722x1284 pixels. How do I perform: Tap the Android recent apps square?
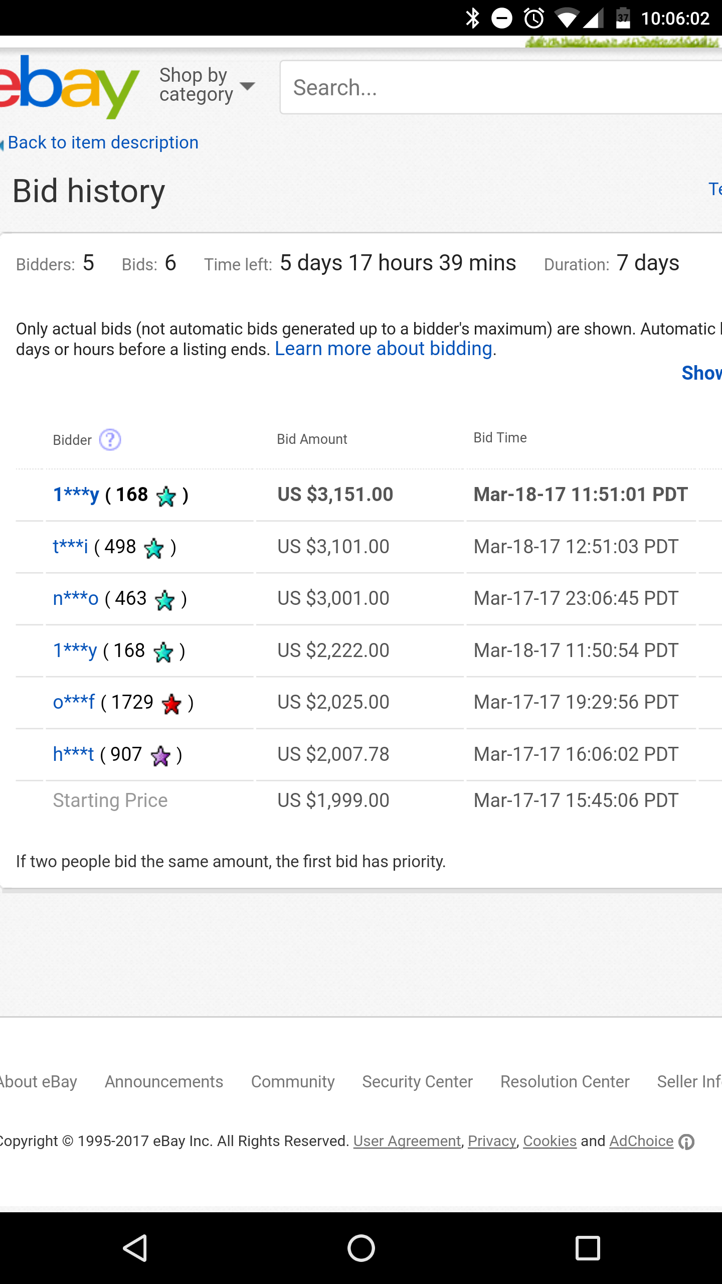587,1248
